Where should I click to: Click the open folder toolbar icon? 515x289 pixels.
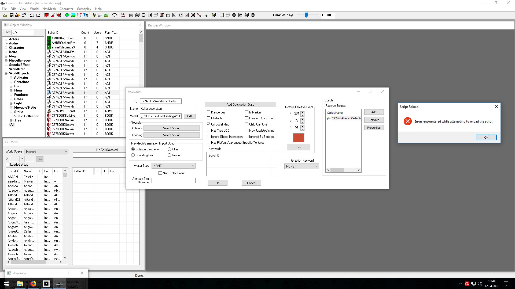[x=5, y=15]
